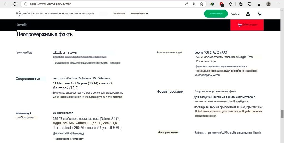Open the browser history clock icon

tap(250, 4)
